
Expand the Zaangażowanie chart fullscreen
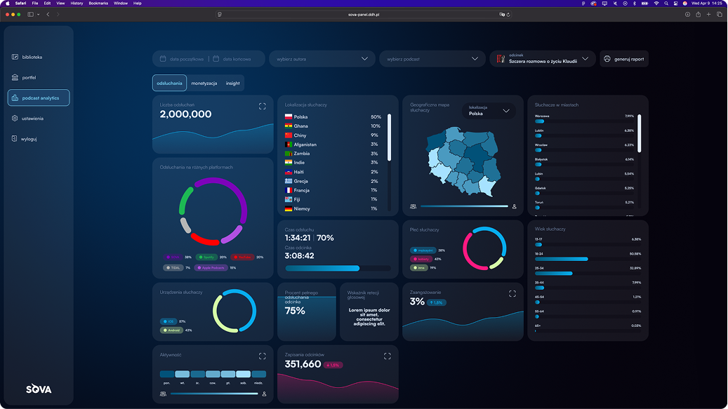512,294
